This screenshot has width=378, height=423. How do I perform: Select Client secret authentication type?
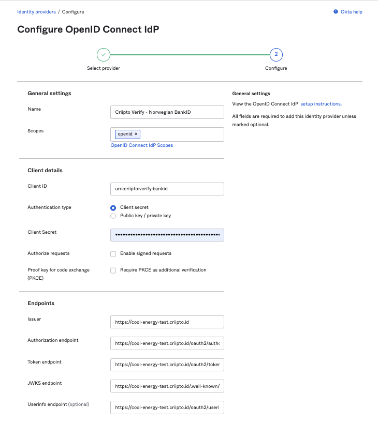(x=113, y=207)
